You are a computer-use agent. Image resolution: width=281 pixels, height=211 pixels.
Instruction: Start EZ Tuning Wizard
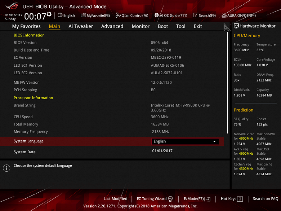pos(155,199)
